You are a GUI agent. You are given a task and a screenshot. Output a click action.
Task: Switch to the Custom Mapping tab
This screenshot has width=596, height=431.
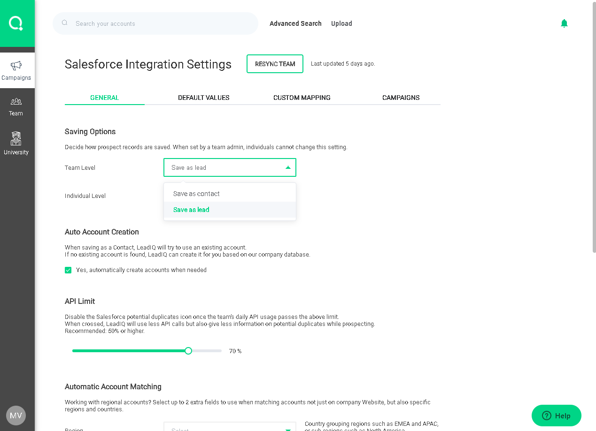point(302,98)
